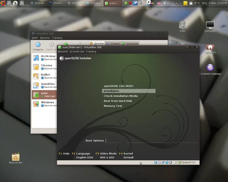Click the US flag keyboard layout indicator
The width and height of the screenshot is (228, 182).
pyautogui.click(x=159, y=3)
